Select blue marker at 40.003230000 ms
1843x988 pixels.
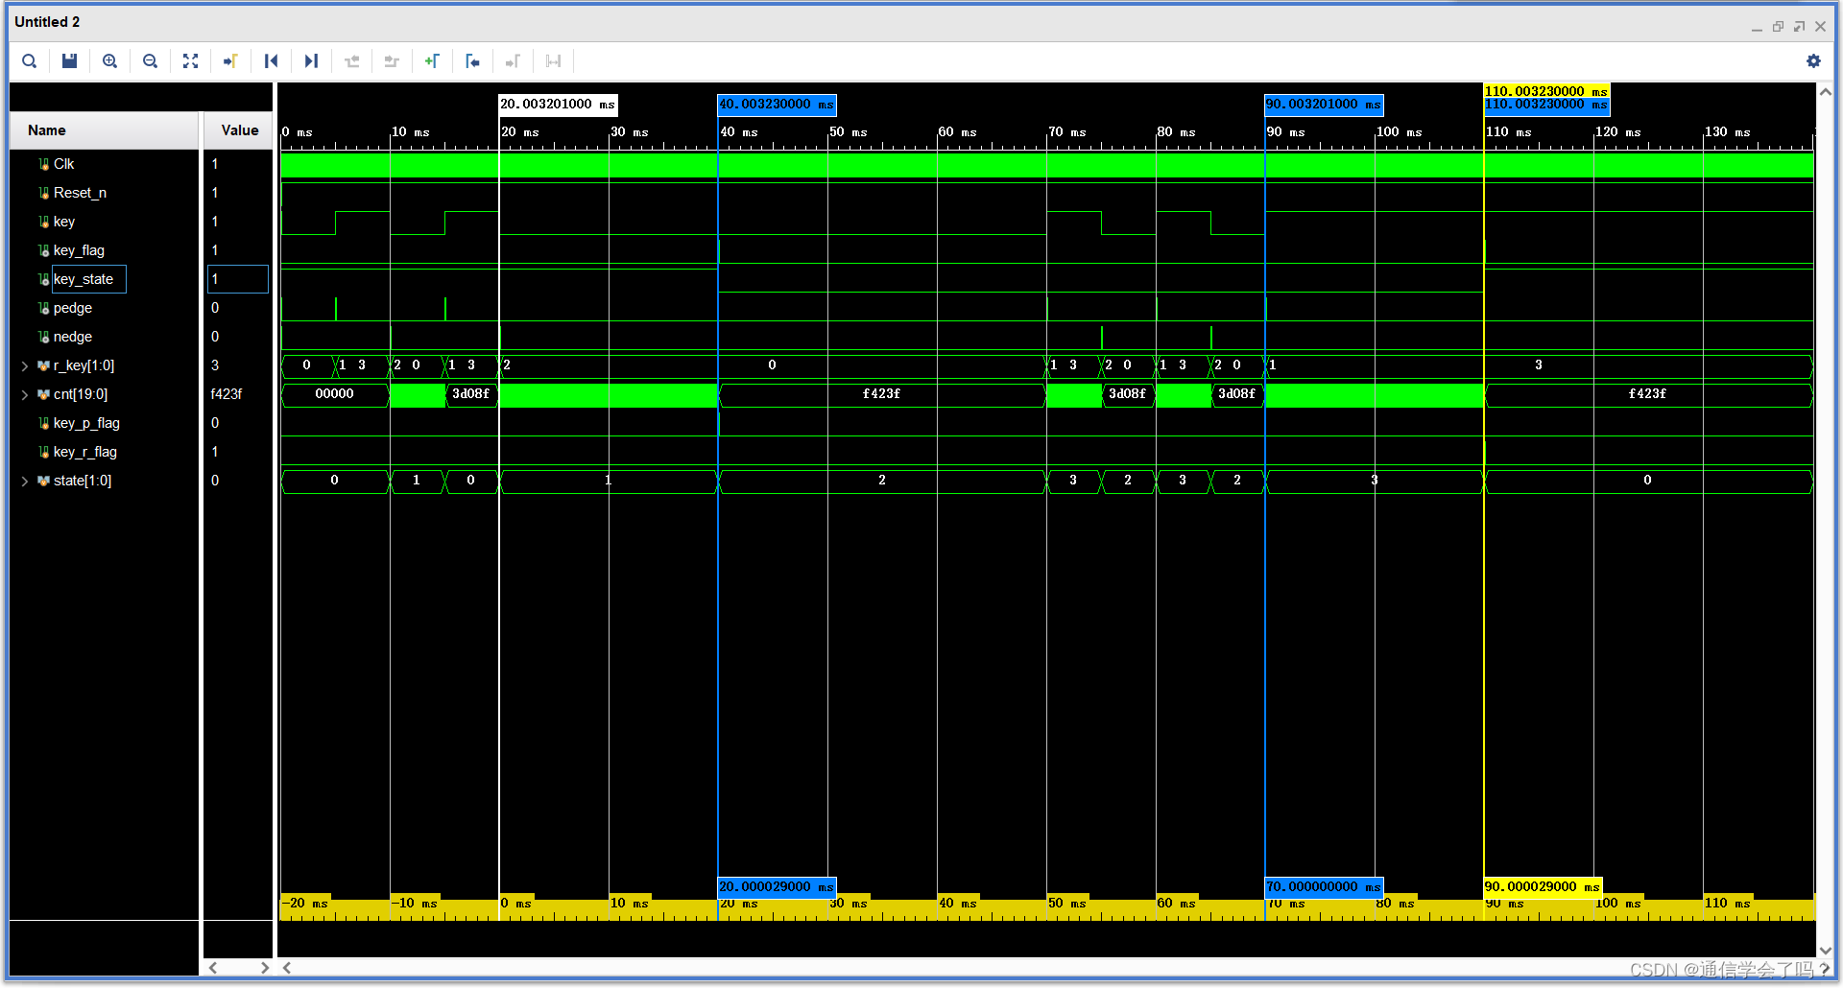[x=777, y=104]
